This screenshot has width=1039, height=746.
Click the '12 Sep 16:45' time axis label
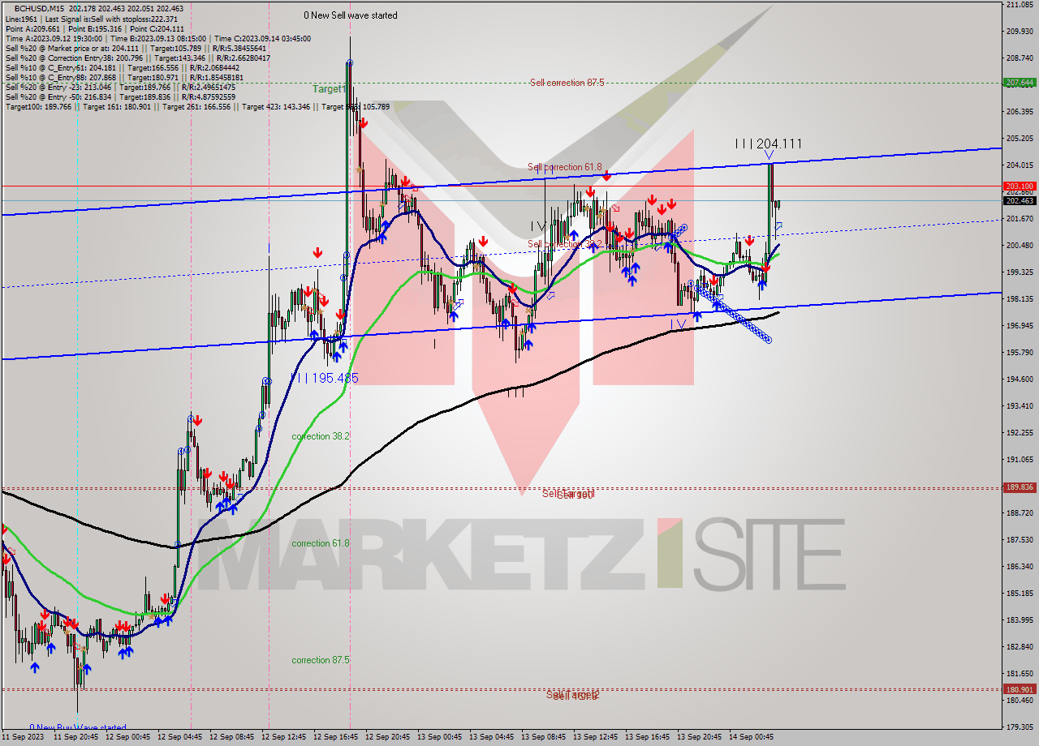[335, 738]
